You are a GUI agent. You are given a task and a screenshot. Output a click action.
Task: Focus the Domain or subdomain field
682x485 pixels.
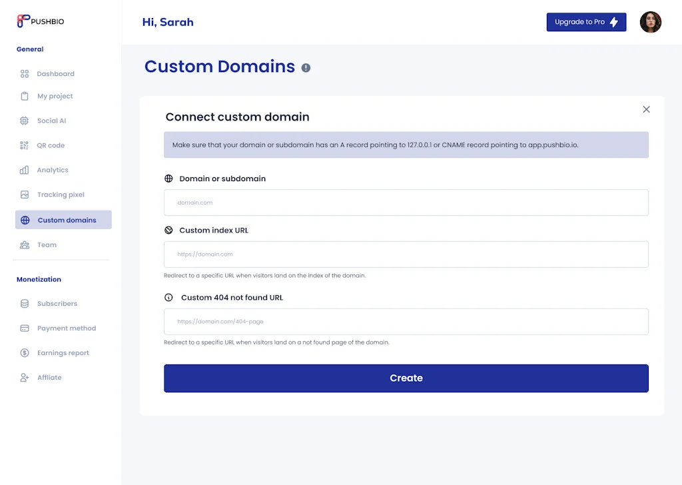(x=406, y=203)
